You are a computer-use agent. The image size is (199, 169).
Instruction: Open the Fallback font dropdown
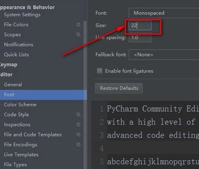point(164,55)
